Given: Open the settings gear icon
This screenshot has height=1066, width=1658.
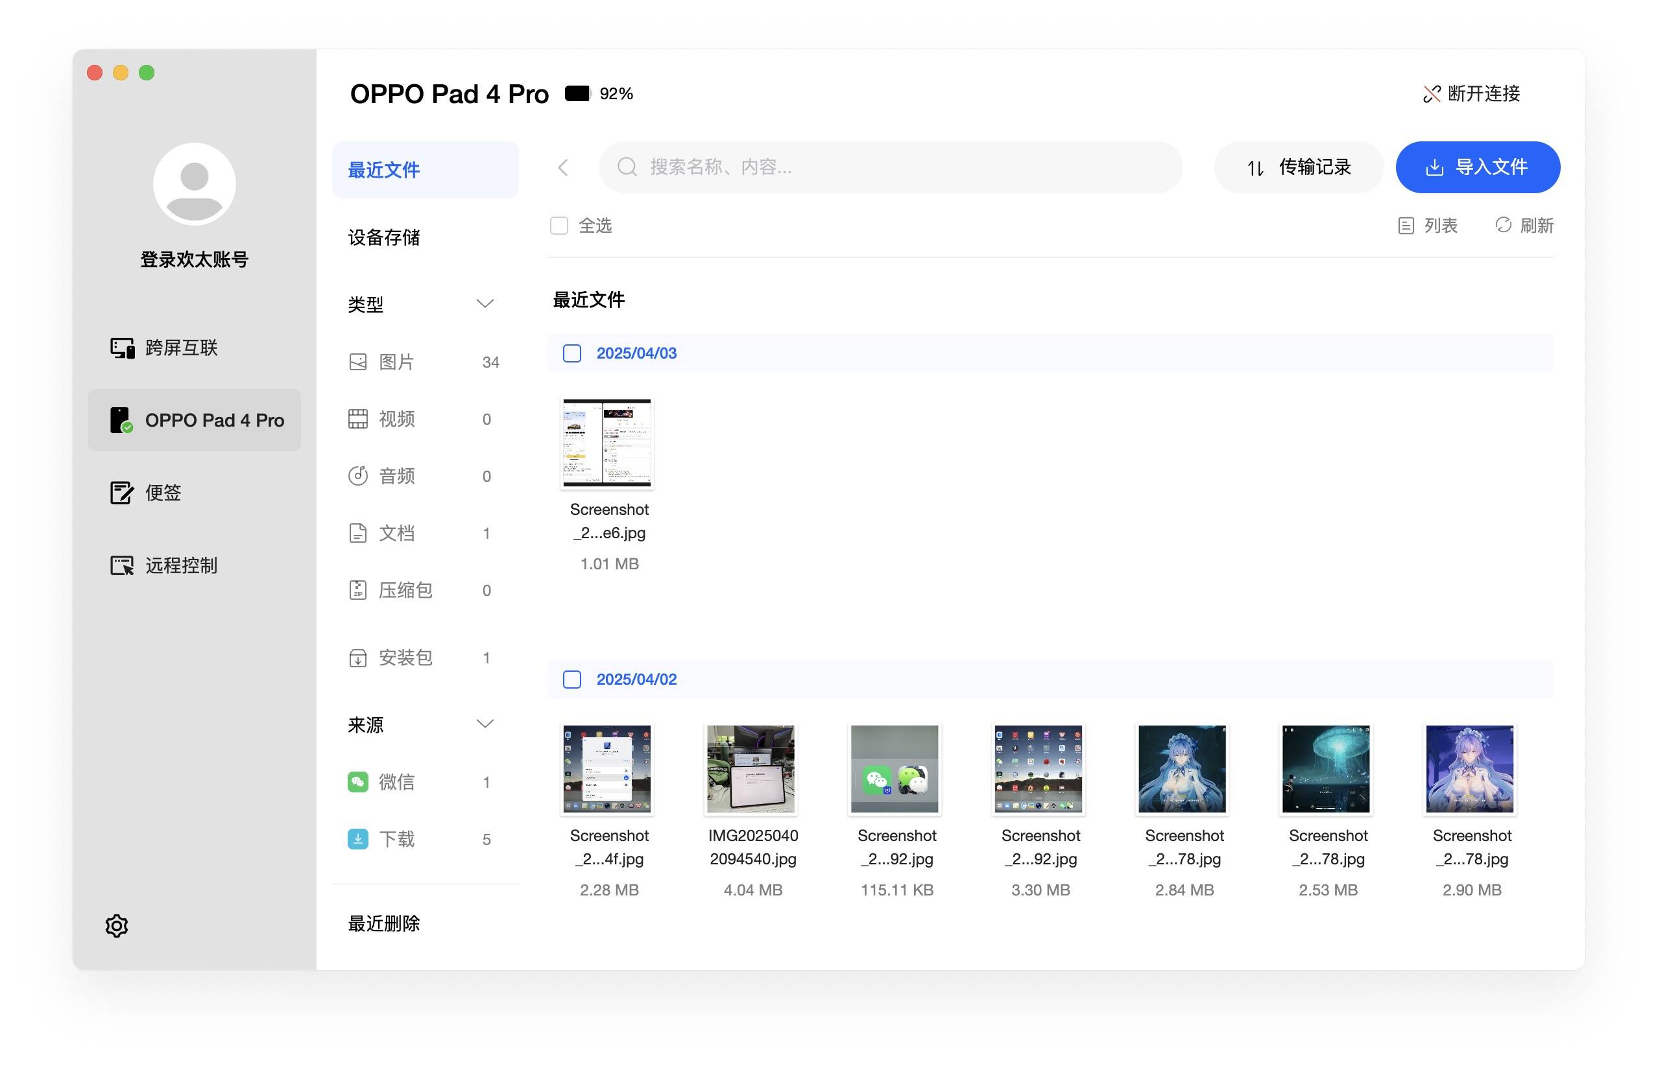Looking at the screenshot, I should 116,925.
